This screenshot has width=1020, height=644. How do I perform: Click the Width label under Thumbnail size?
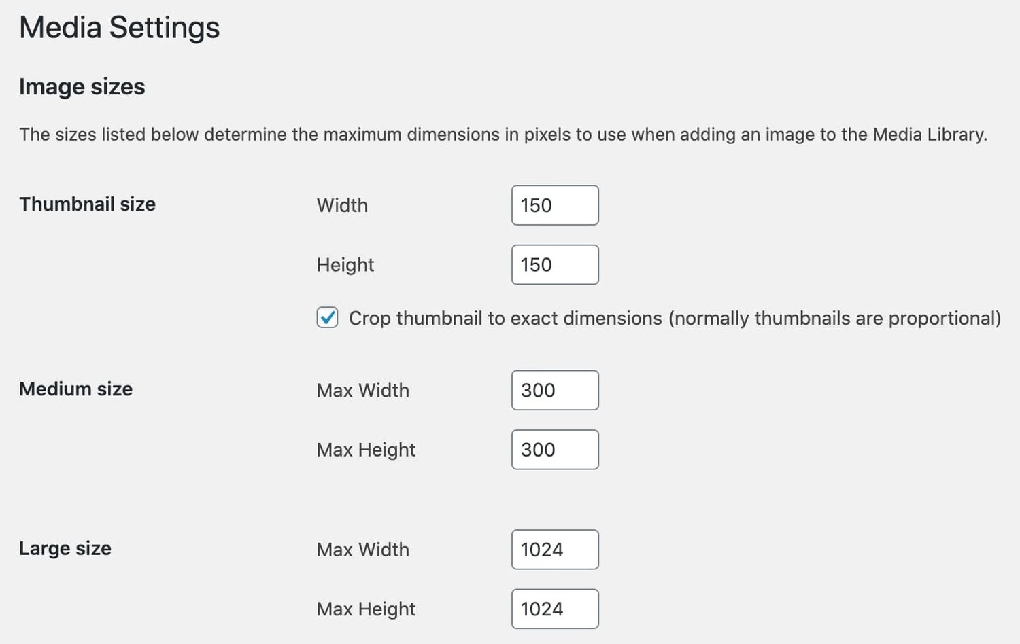tap(342, 205)
